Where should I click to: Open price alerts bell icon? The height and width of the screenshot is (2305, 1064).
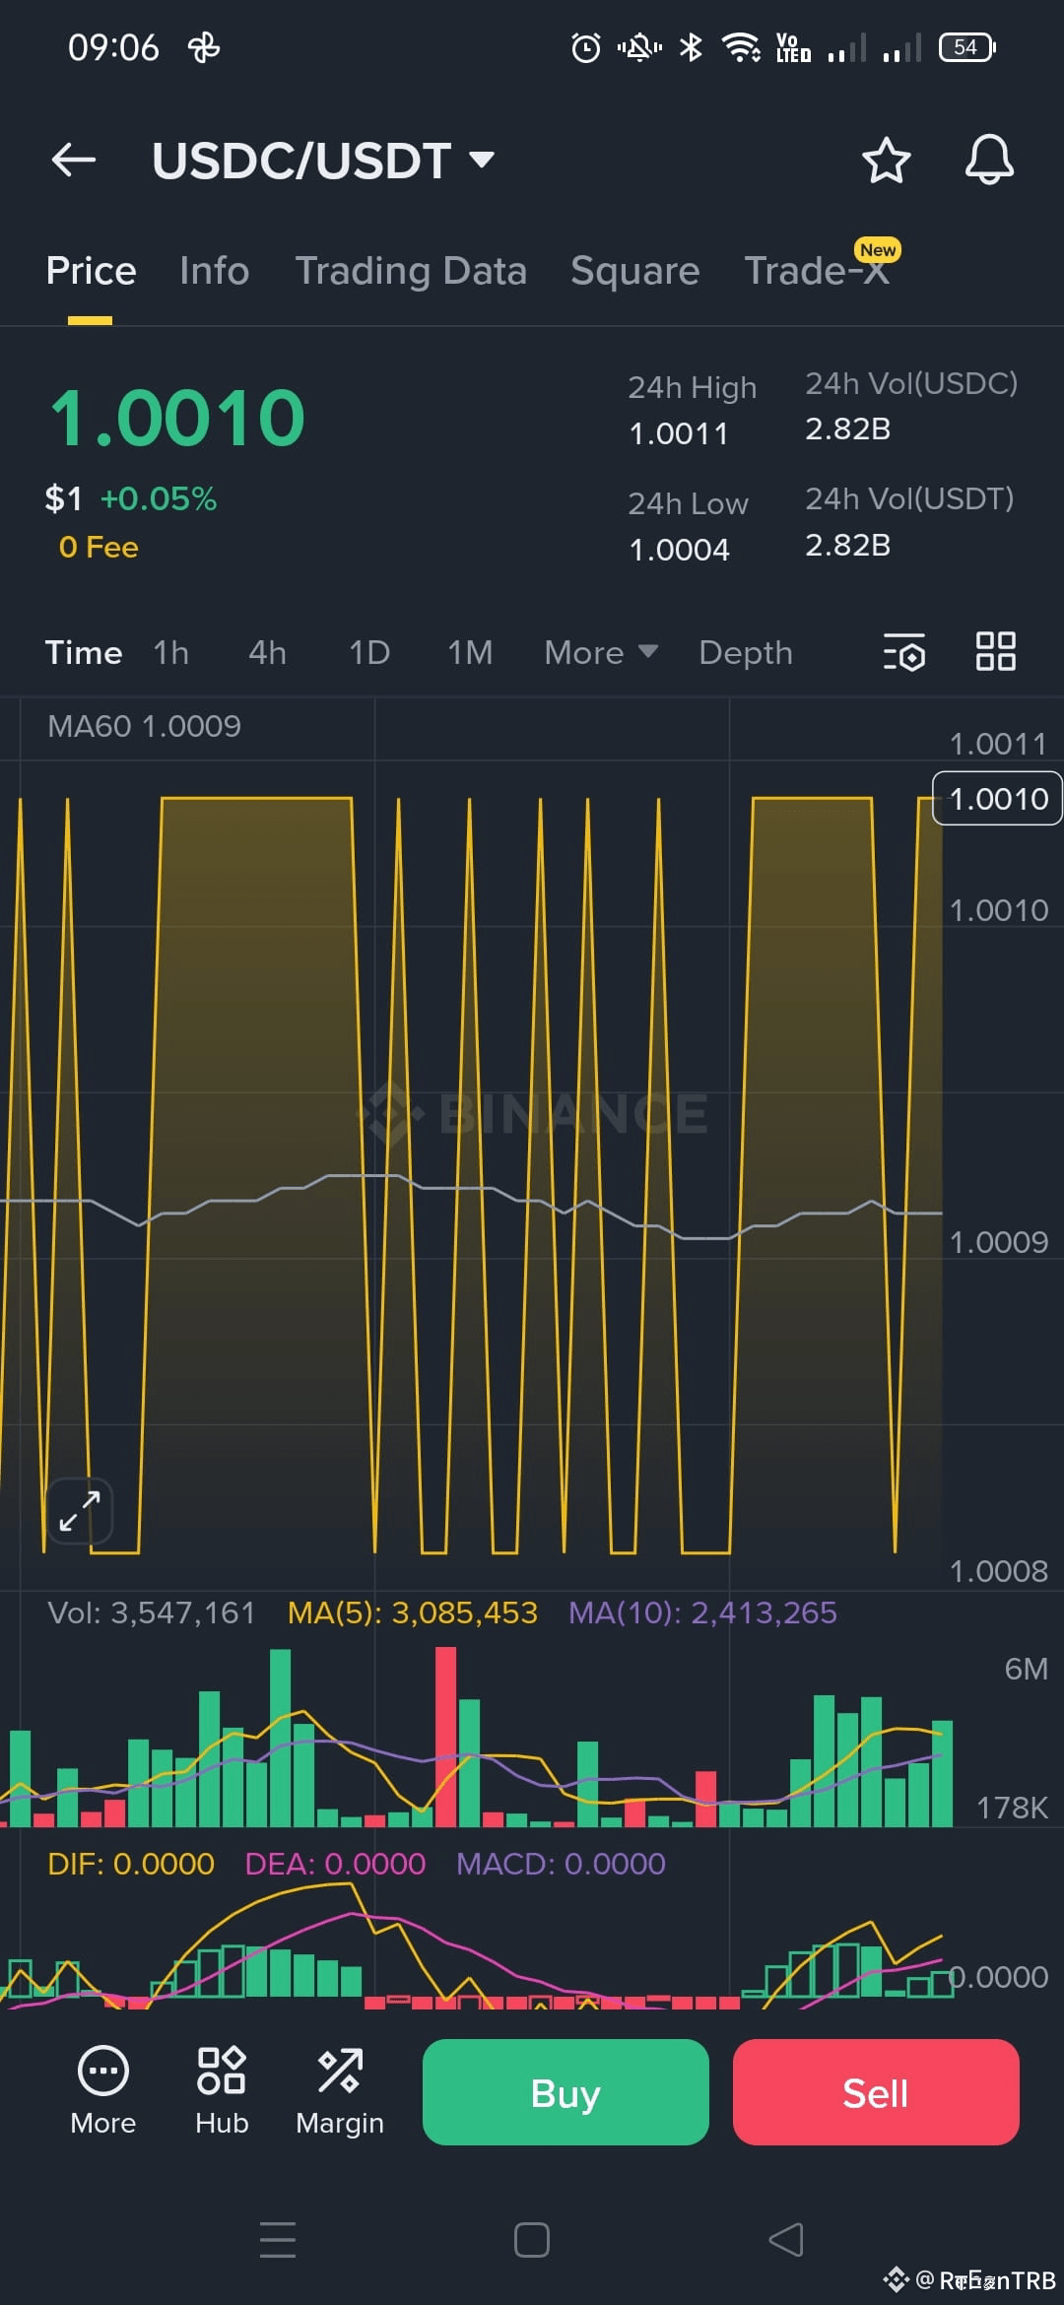pos(989,160)
